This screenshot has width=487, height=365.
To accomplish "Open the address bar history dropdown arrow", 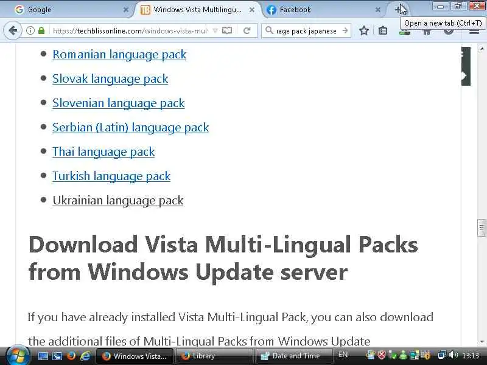I will tap(215, 31).
